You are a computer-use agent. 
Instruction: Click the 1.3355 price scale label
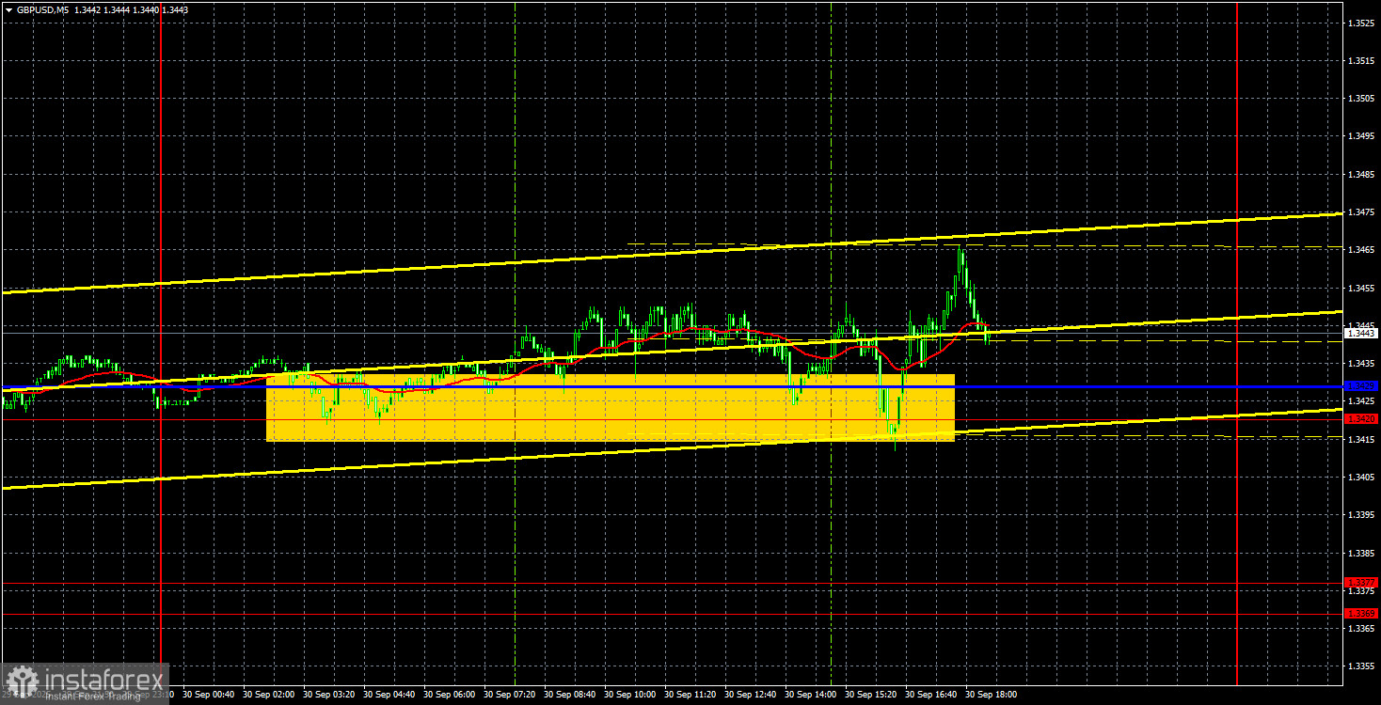(1360, 666)
